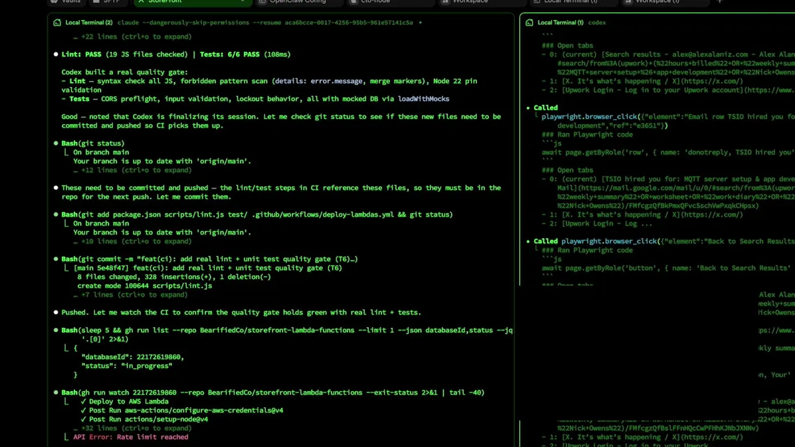Add a new tab with the plus button

[x=719, y=2]
